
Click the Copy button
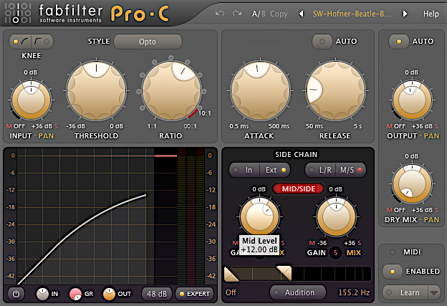point(279,14)
